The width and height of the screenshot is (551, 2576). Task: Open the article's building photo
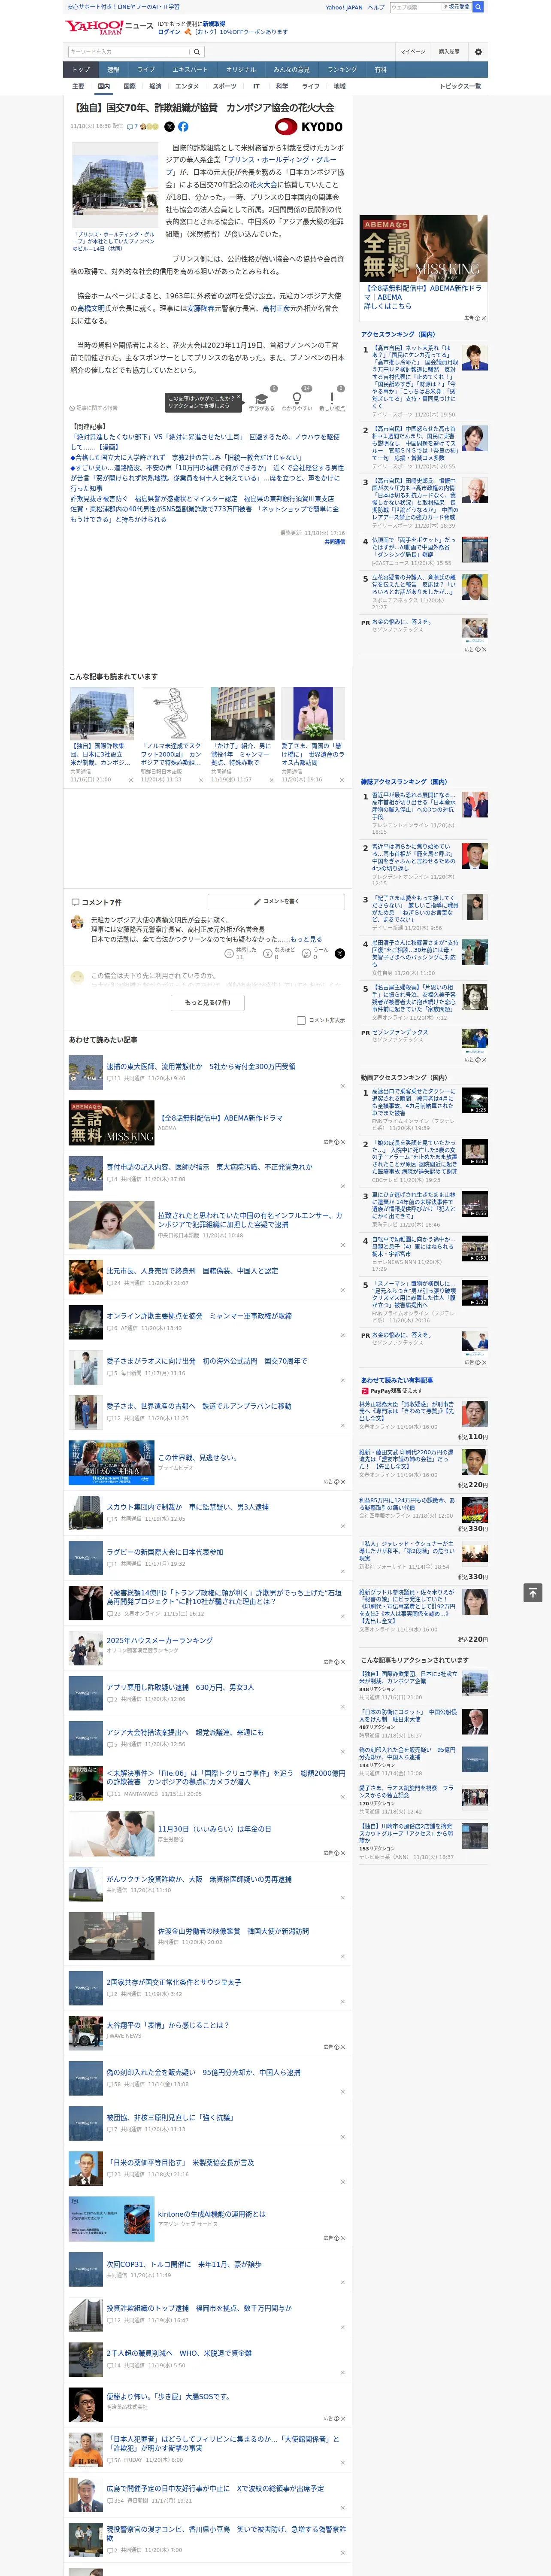click(x=115, y=186)
